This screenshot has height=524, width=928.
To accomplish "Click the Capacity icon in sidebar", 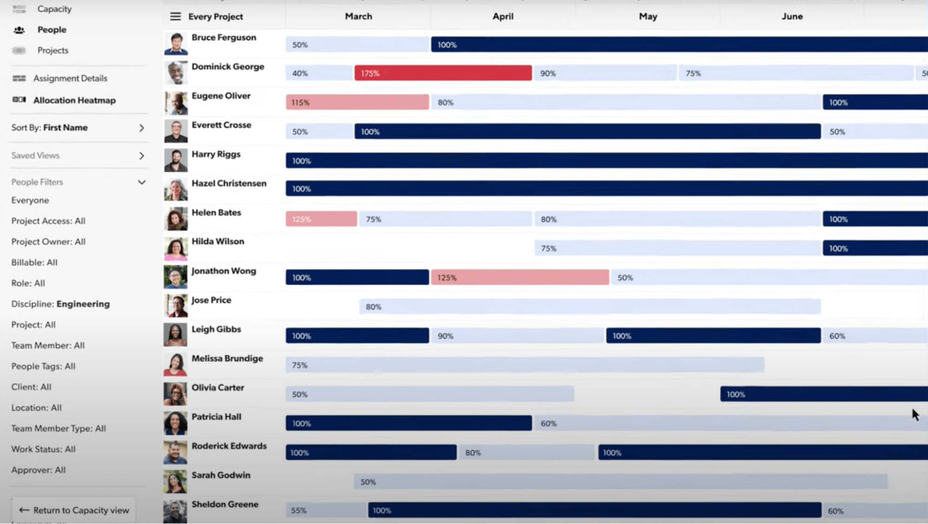I will point(19,8).
